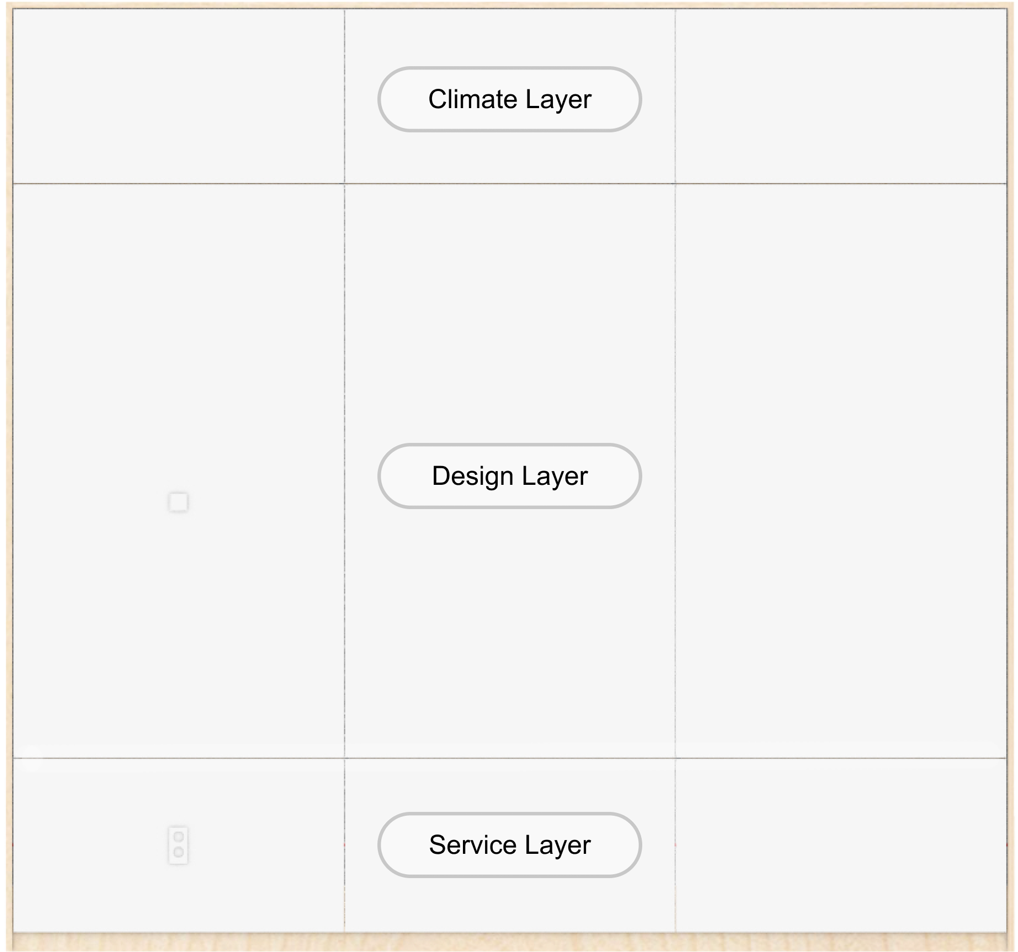Click empty right cell of Service Layer row
1018x952 pixels.
(x=840, y=844)
